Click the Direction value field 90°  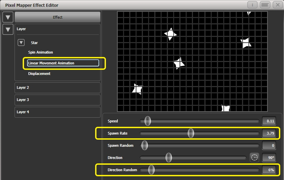269,158
